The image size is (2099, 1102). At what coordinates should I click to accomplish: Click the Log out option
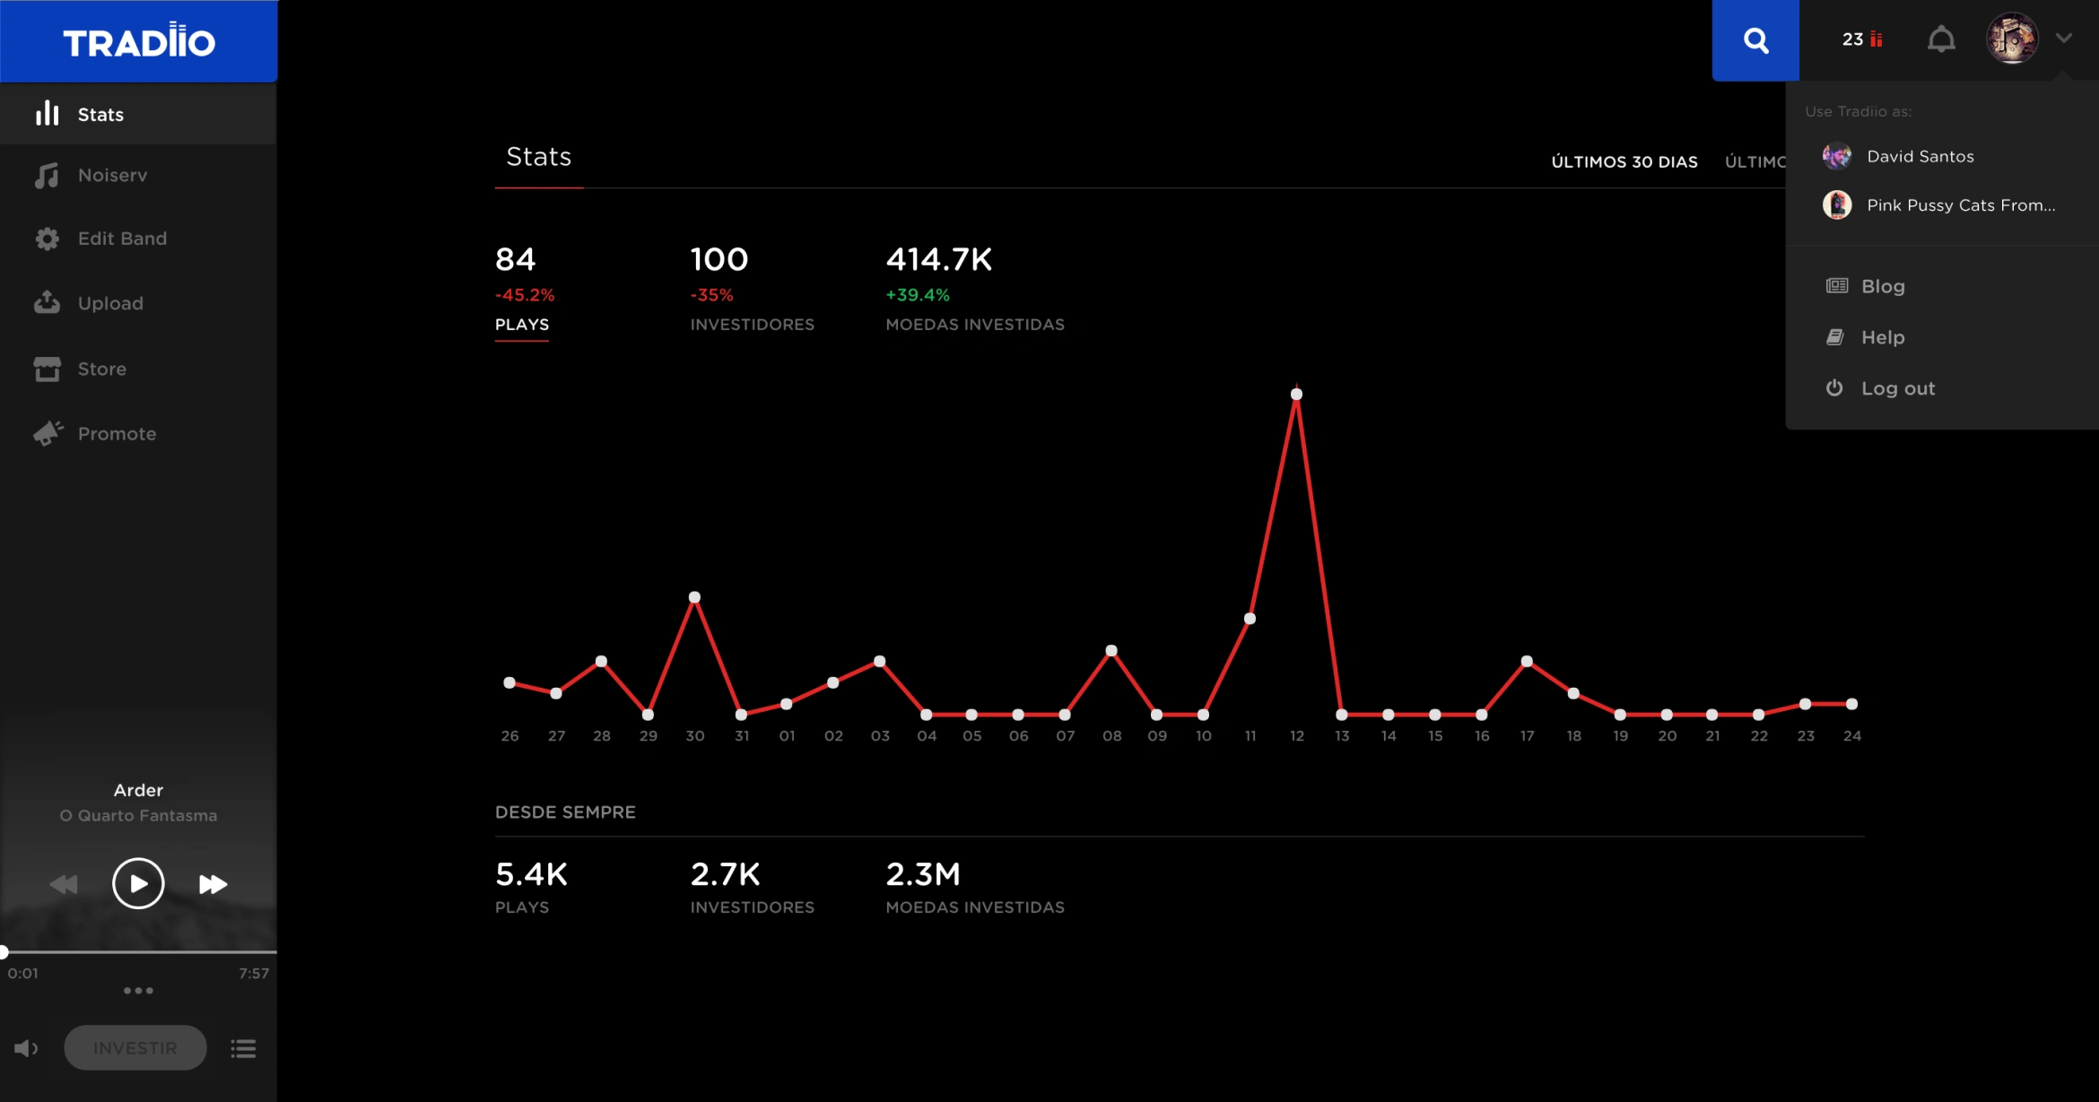pyautogui.click(x=1897, y=388)
